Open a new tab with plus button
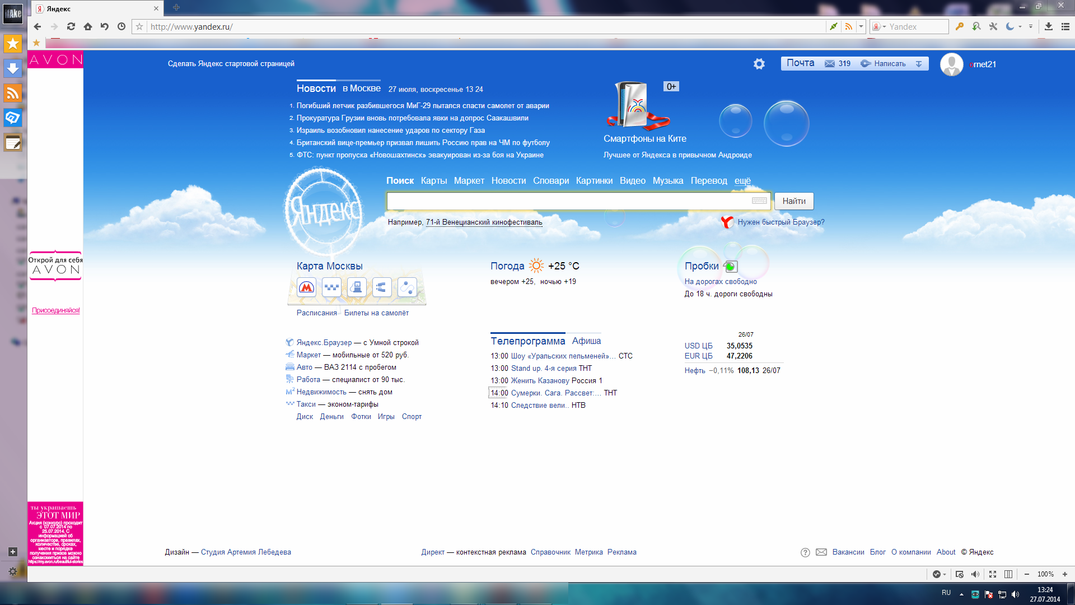Image resolution: width=1075 pixels, height=605 pixels. click(176, 7)
